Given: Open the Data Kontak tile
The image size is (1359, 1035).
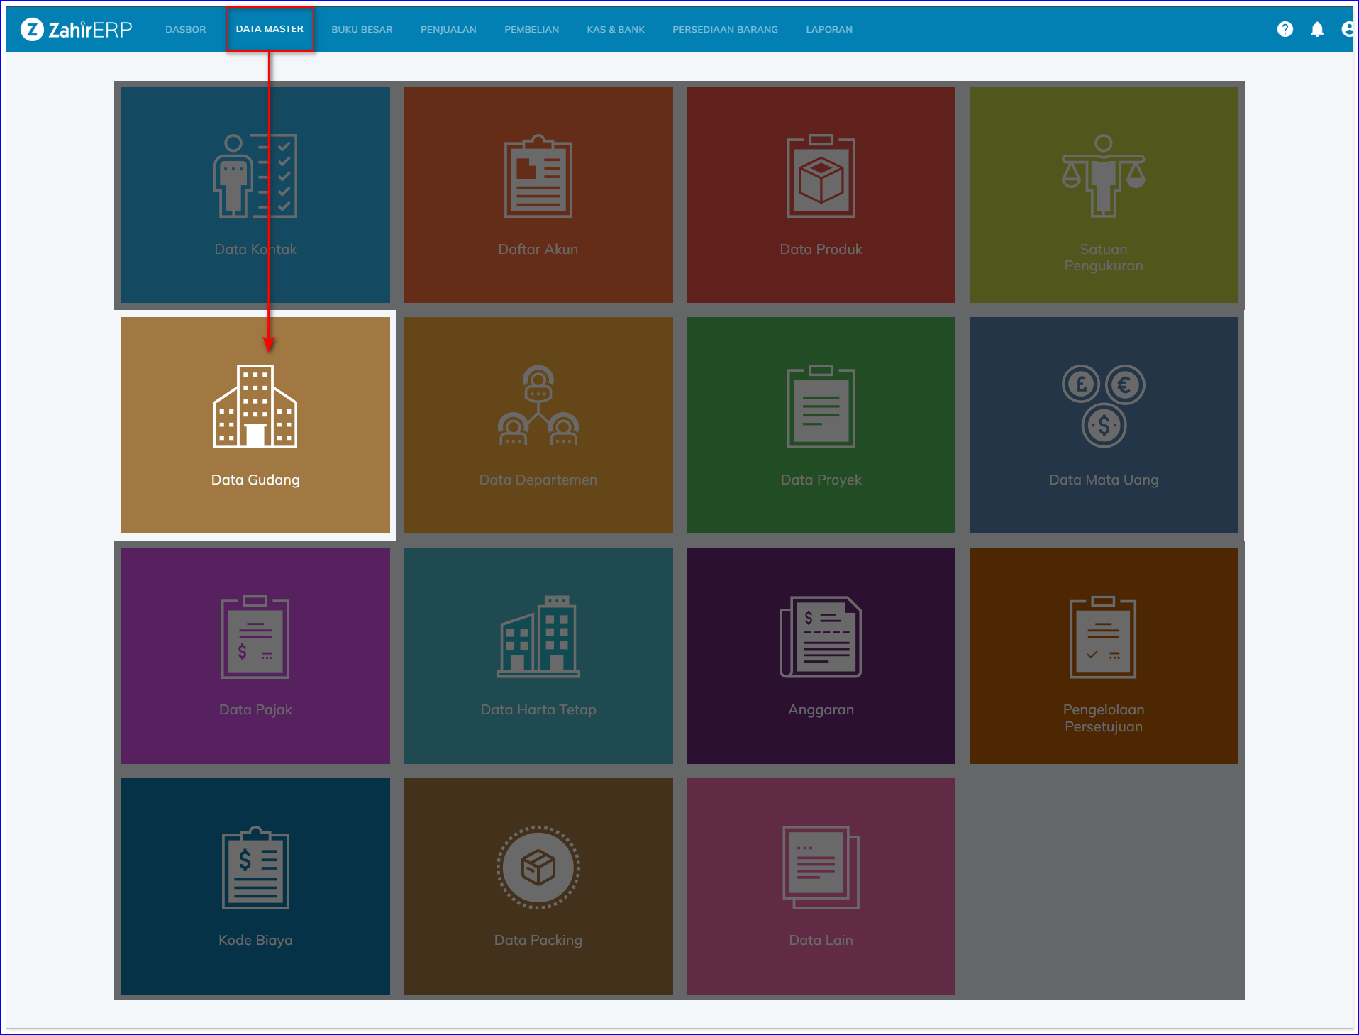Looking at the screenshot, I should 255,194.
